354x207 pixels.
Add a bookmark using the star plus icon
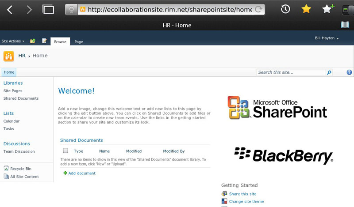(328, 9)
